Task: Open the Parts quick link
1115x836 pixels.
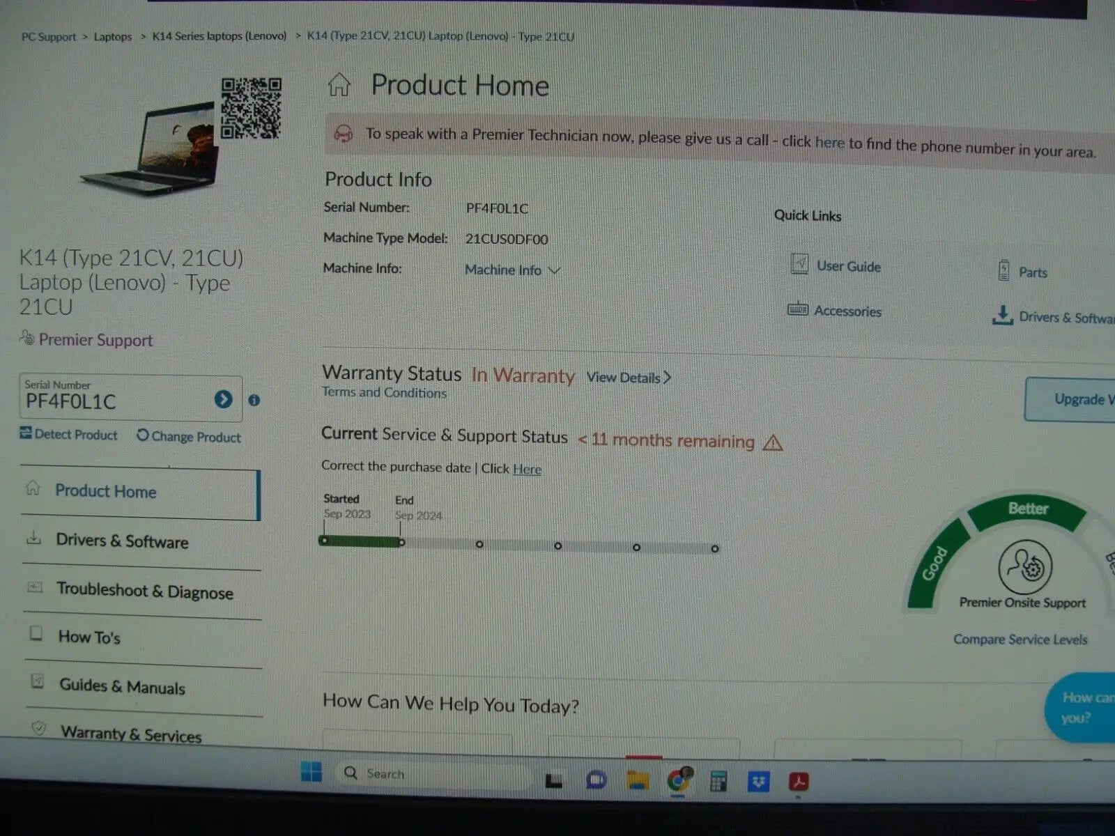Action: click(1033, 272)
